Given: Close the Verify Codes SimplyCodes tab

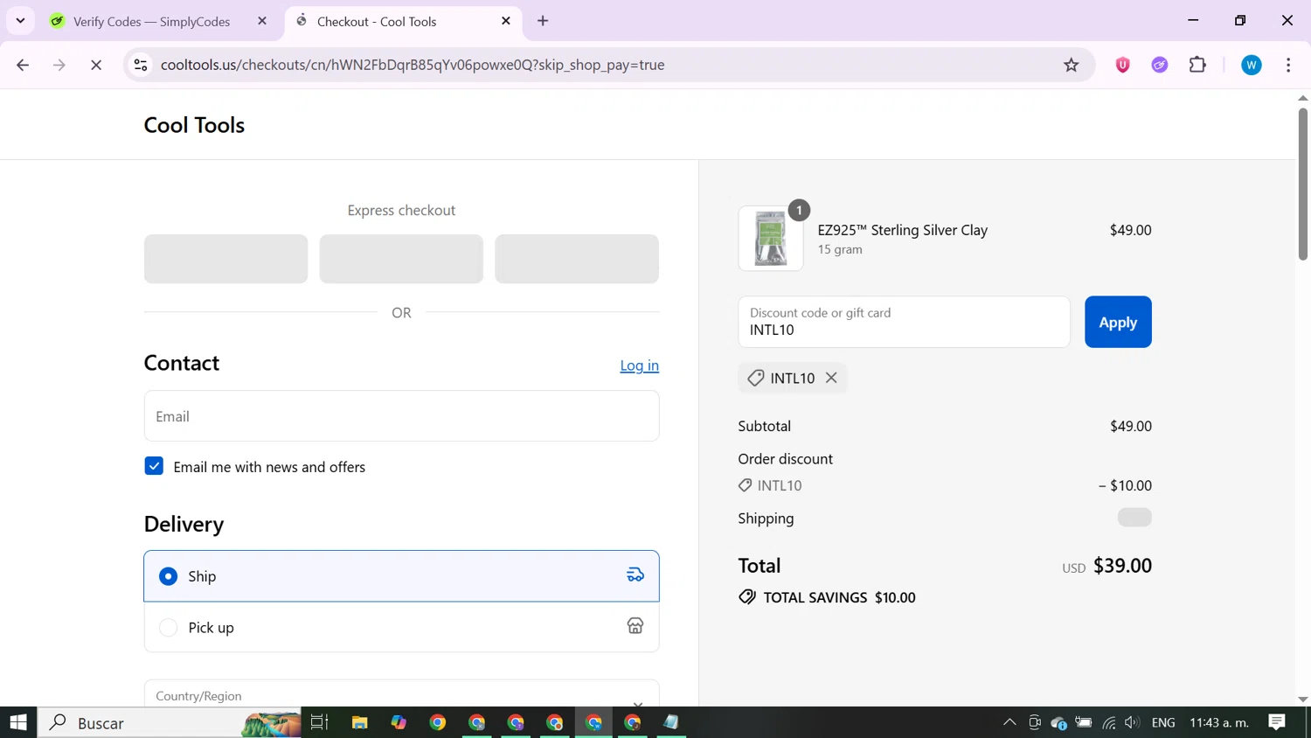Looking at the screenshot, I should click(x=262, y=21).
